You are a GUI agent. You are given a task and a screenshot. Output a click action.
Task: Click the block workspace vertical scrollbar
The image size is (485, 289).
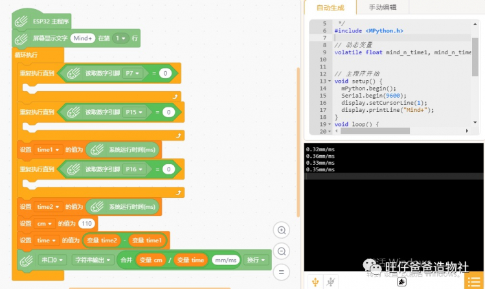pyautogui.click(x=298, y=142)
